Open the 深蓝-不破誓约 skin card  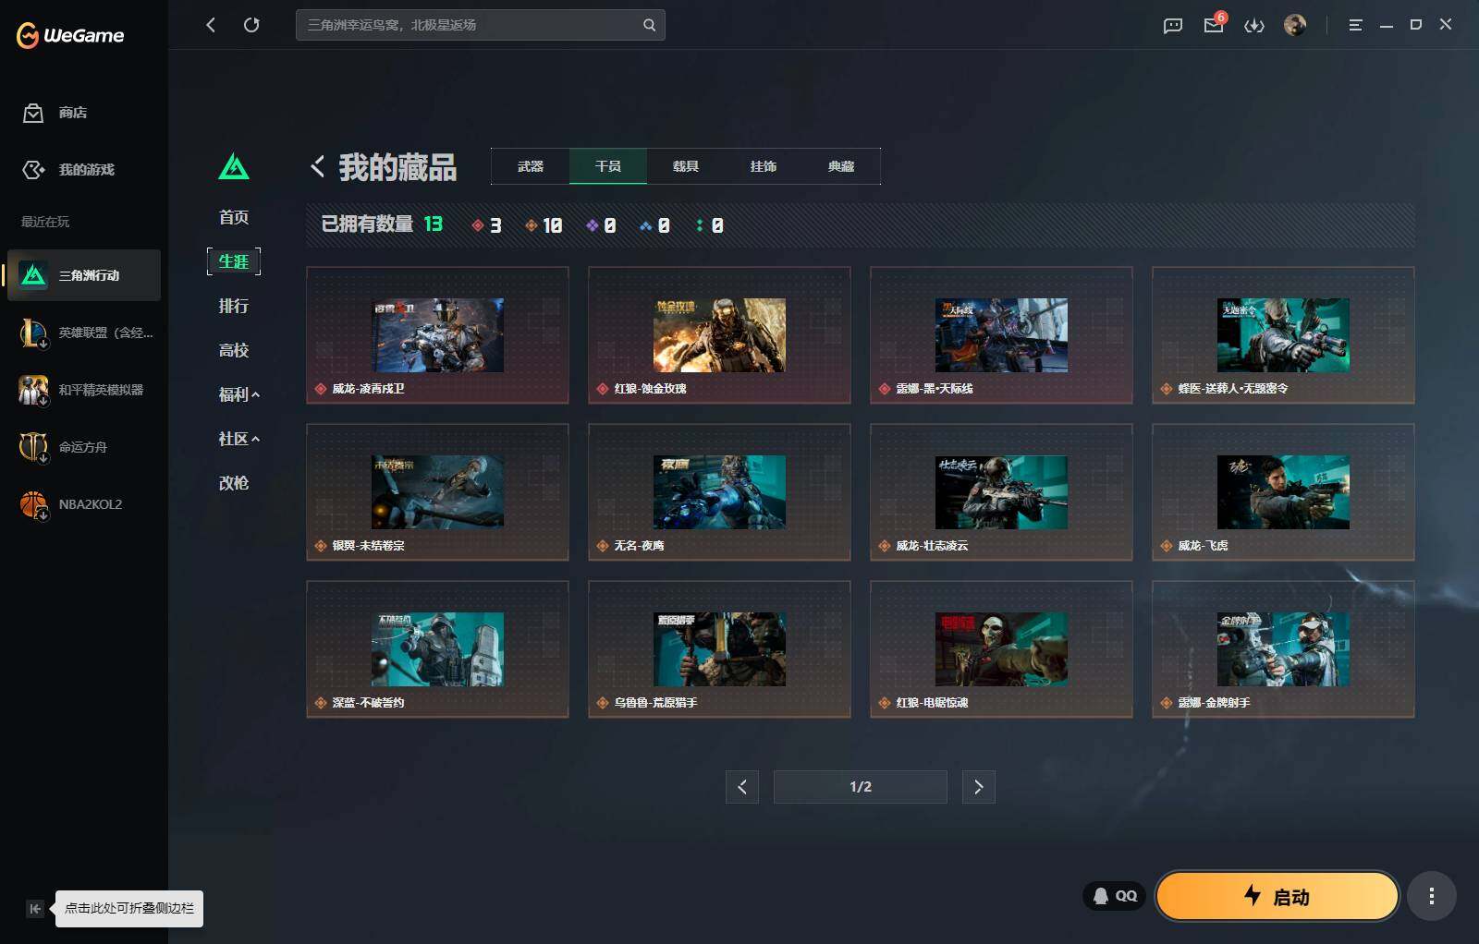[437, 649]
